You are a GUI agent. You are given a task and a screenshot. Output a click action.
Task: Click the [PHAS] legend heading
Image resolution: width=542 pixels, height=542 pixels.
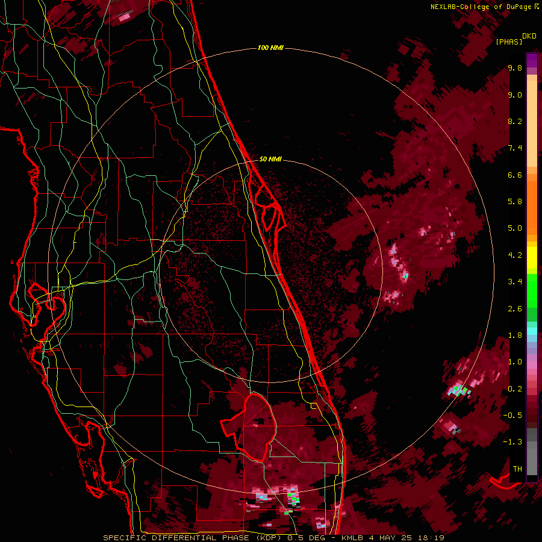(509, 42)
